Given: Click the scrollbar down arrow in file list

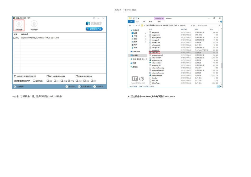Looking at the screenshot, I should (x=222, y=84).
